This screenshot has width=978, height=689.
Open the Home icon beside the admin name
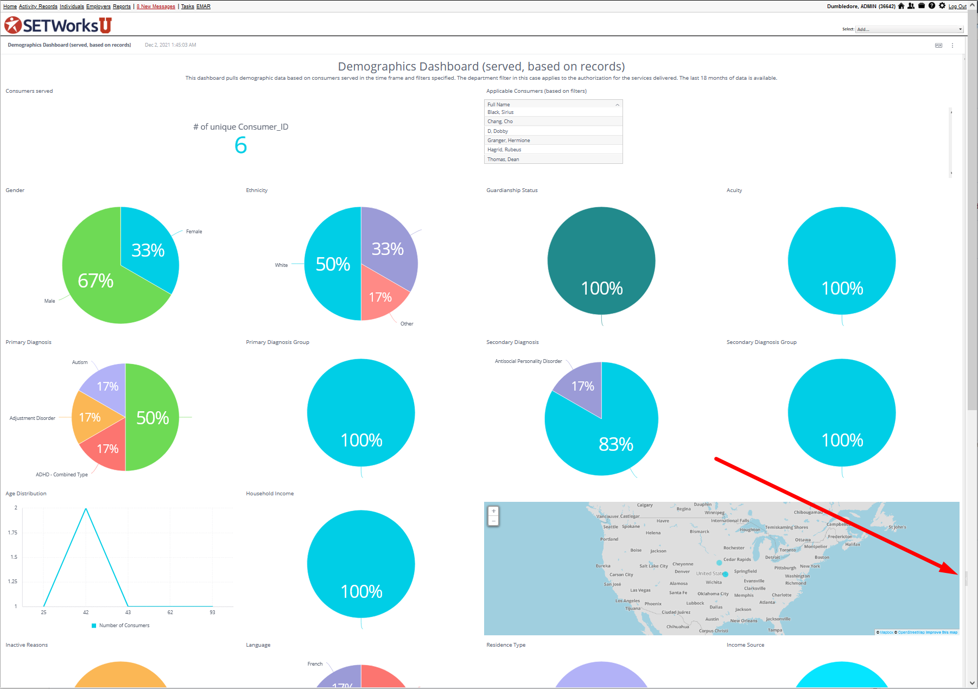pos(901,6)
